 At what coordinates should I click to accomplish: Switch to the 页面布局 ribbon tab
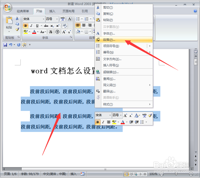click(68, 11)
